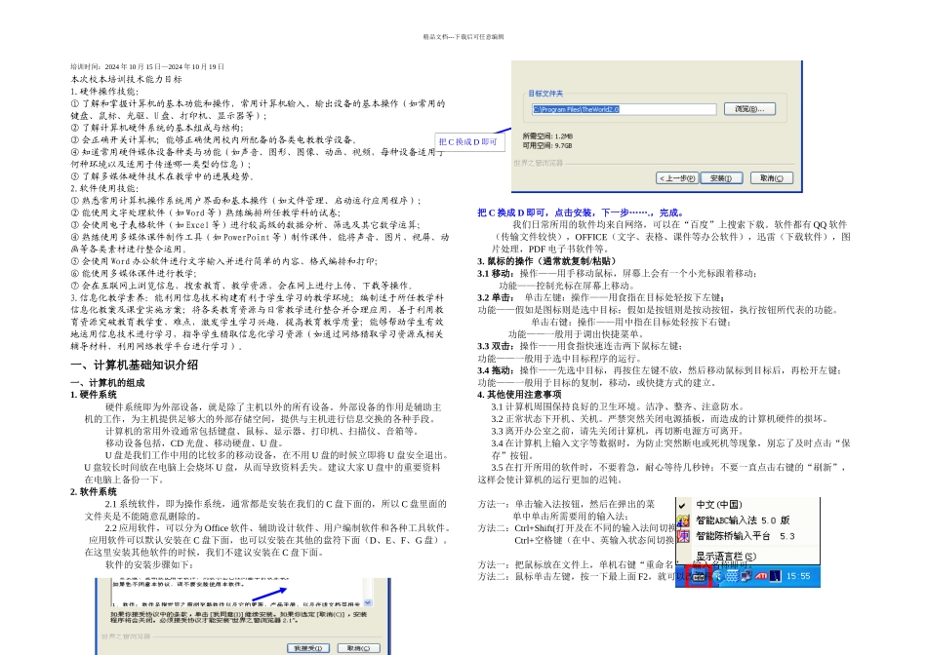The width and height of the screenshot is (927, 655).
Task: Choose 智能陈桥输入平台 5.3 from the menu
Action: pos(746,536)
